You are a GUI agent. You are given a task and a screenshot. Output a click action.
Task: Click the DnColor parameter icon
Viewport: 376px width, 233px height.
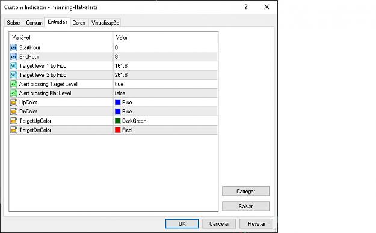pos(14,112)
